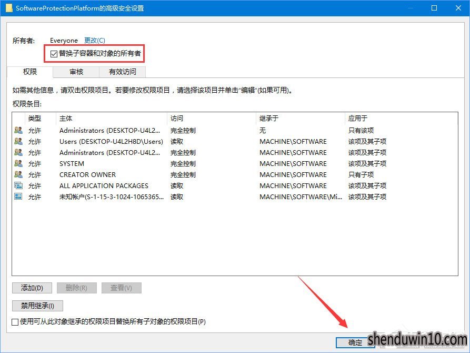Click 无 in inherited-from column
Screen dimensions: 470x353
(263, 130)
